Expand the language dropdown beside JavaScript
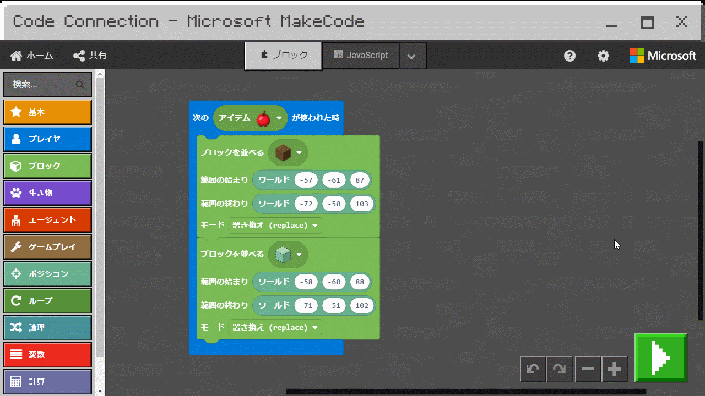 click(x=413, y=57)
